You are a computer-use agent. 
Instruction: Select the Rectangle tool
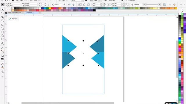coord(2,32)
